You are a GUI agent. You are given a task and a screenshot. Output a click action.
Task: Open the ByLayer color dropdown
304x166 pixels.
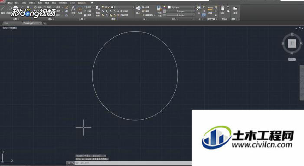[x=181, y=7]
